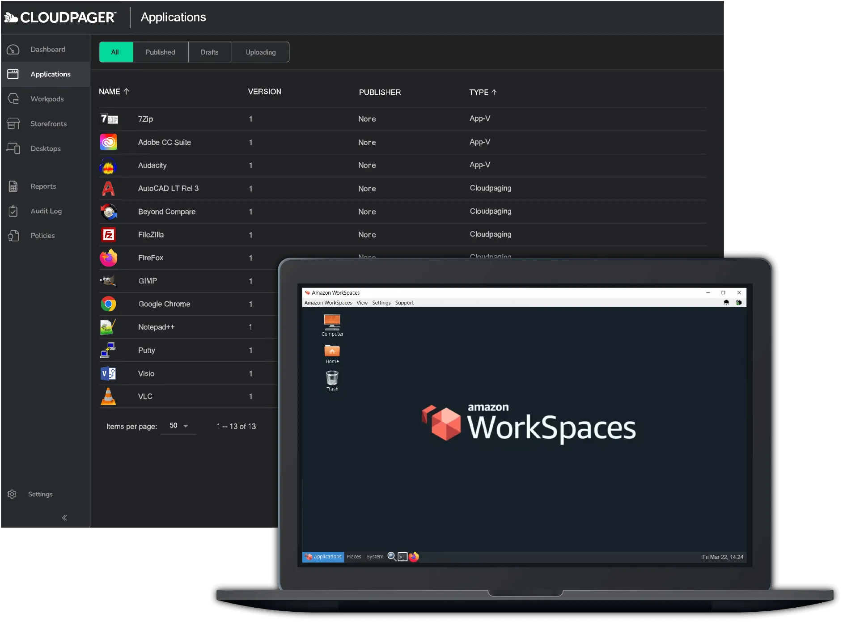The height and width of the screenshot is (622, 843).
Task: Click the Applications button in WorkSpaces taskbar
Action: pos(323,557)
